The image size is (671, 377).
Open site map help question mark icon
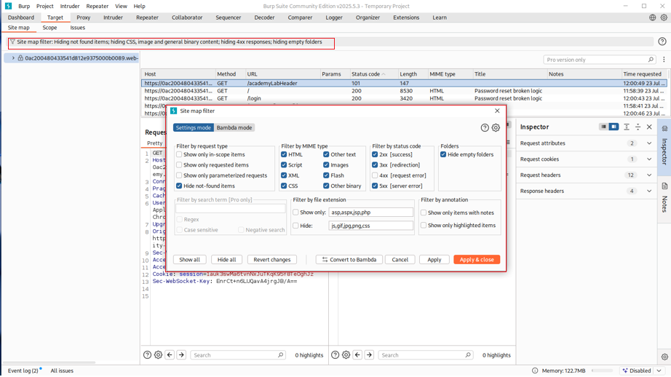click(662, 41)
